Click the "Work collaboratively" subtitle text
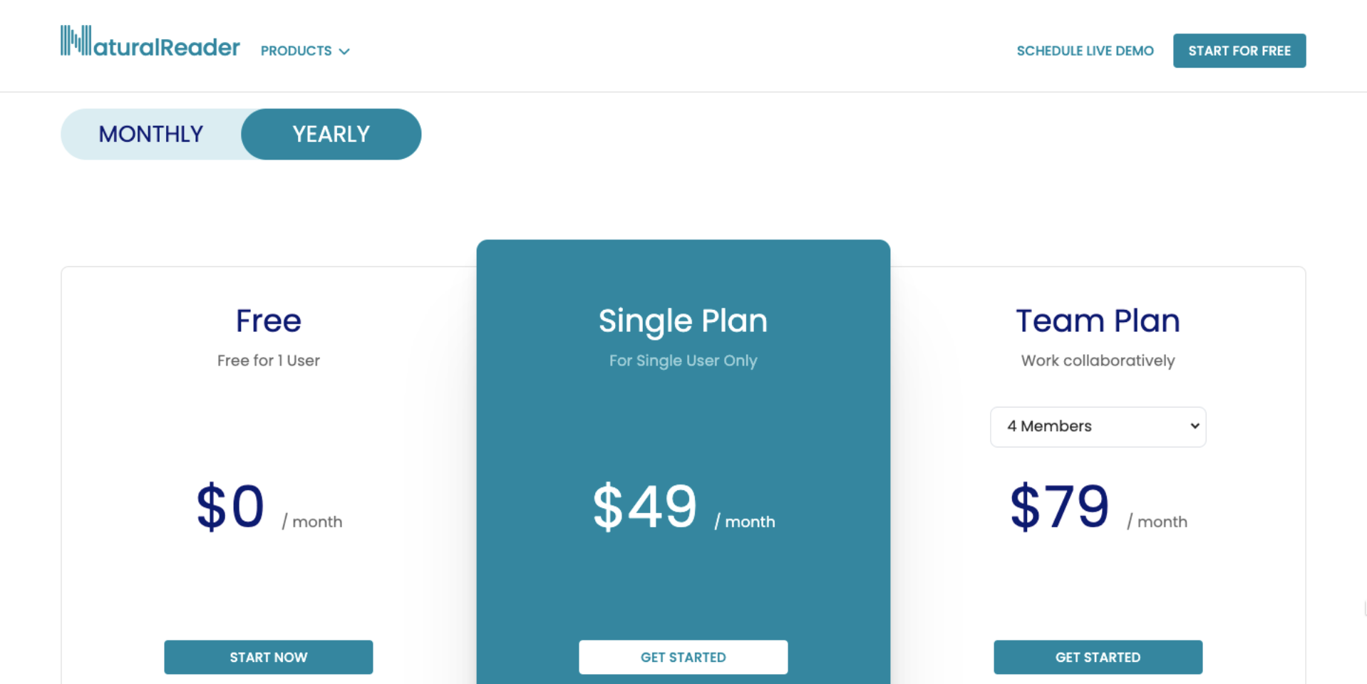 (1098, 361)
